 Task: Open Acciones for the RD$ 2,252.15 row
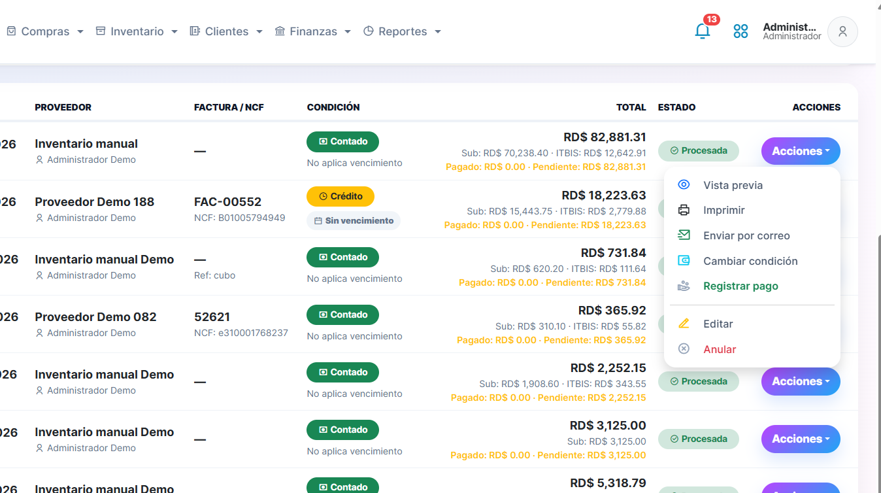pos(801,381)
